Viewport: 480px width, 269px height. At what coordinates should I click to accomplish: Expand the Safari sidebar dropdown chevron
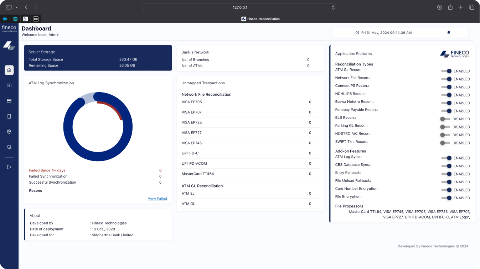(x=16, y=7)
